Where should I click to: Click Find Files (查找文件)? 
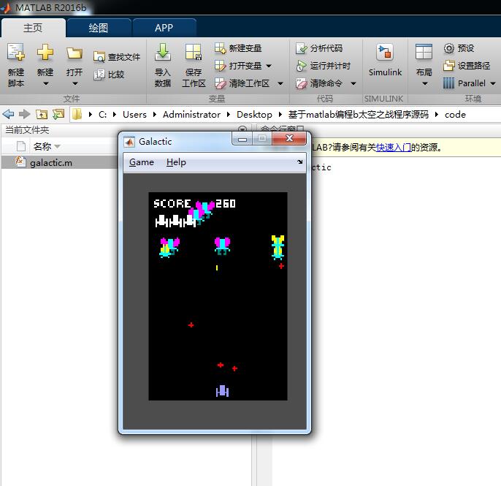point(117,57)
